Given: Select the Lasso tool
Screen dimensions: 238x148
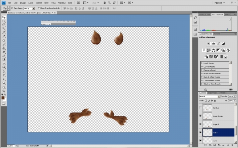Looking at the screenshot, I should [x=4, y=24].
